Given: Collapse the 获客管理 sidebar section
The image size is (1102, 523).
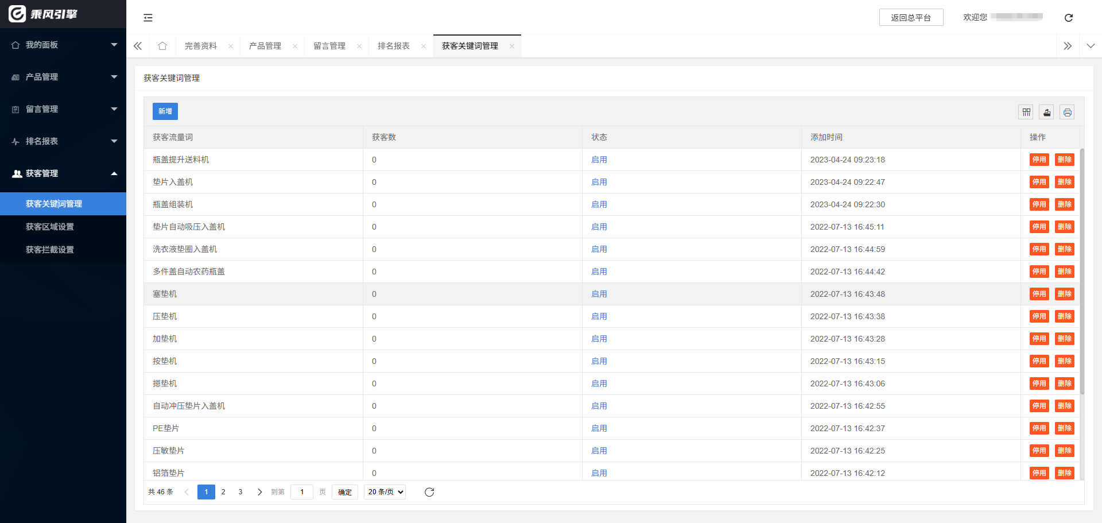Looking at the screenshot, I should (63, 173).
